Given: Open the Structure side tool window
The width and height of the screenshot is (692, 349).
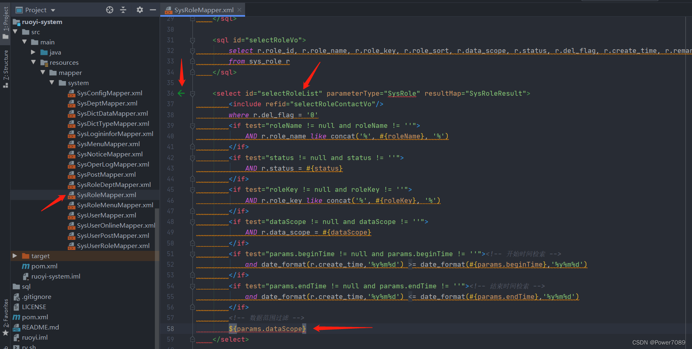Looking at the screenshot, I should (x=5, y=68).
